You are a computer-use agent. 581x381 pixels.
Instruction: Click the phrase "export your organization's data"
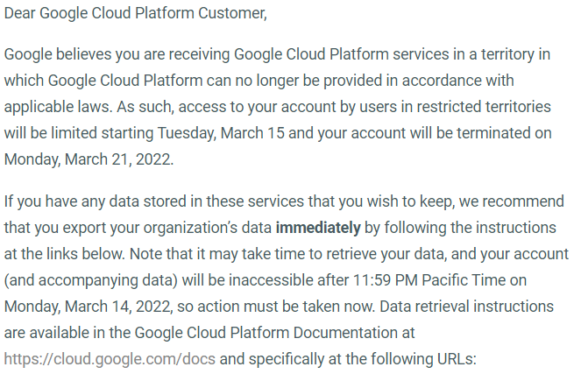point(172,228)
